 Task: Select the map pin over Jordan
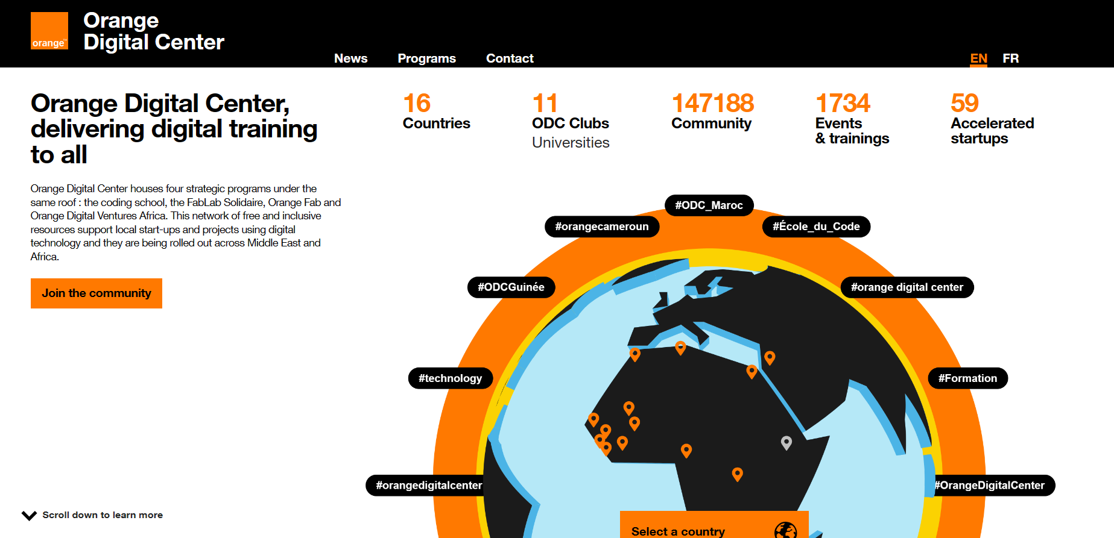[x=770, y=358]
